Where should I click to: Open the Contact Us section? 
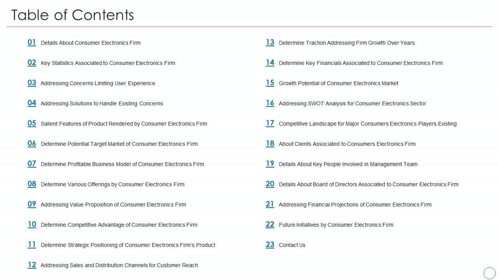click(292, 245)
